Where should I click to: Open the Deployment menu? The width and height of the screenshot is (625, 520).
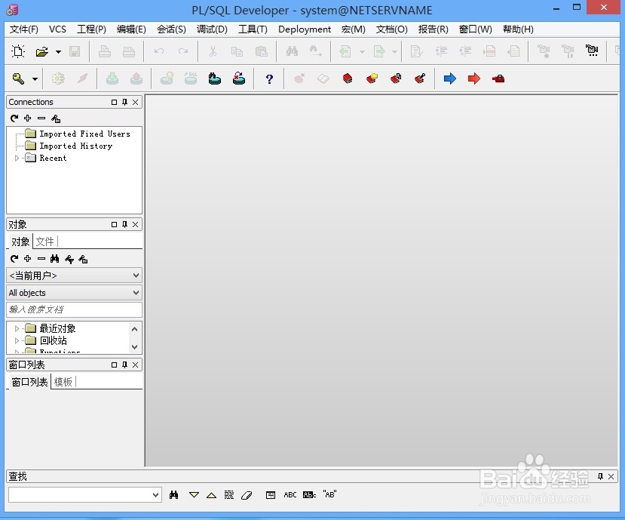pyautogui.click(x=305, y=29)
